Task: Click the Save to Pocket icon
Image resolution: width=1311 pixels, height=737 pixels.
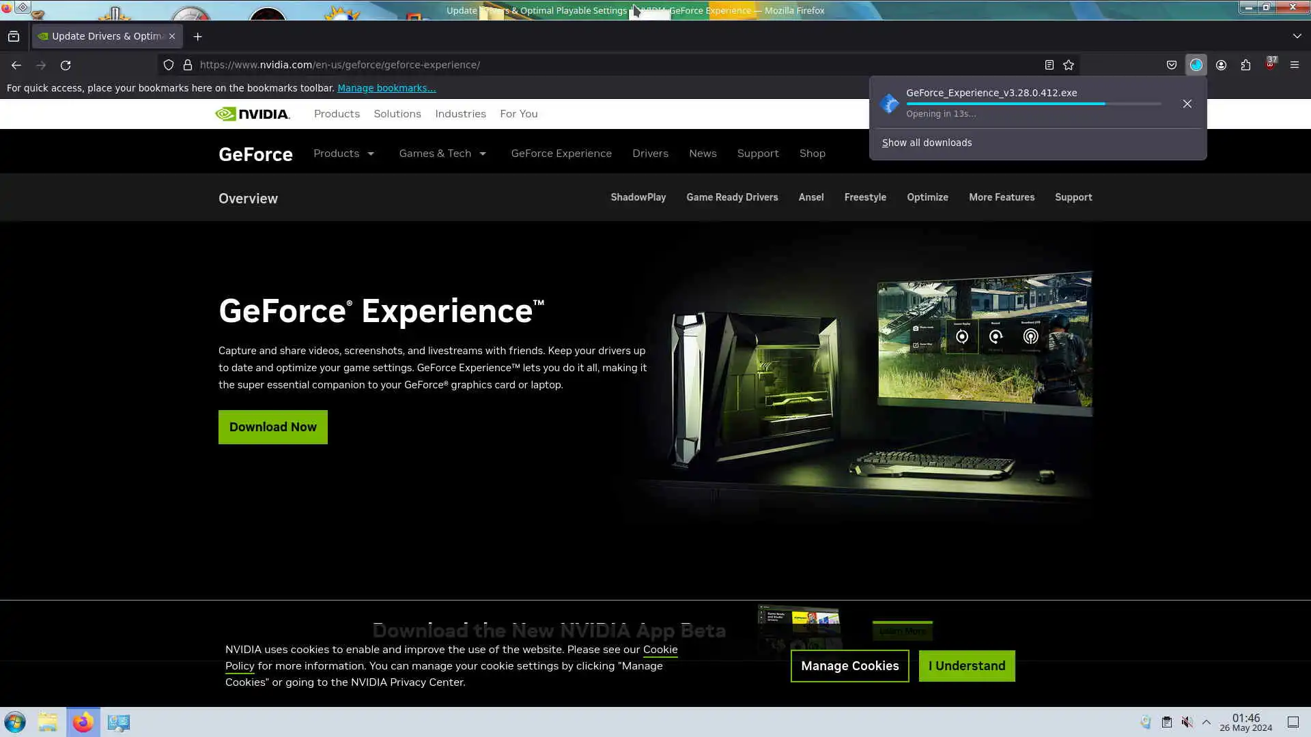Action: click(1171, 65)
